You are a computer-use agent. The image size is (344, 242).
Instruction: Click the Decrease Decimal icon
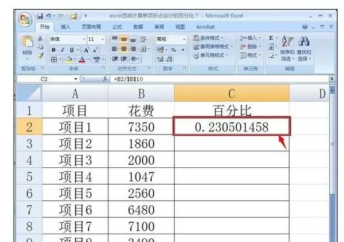pos(169,59)
